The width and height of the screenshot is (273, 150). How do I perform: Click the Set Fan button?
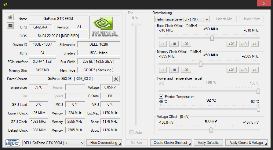(136, 143)
